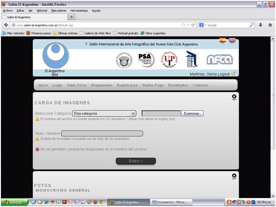Viewport: 276px width, 207px height.
Task: Click the Título / Nombre input field
Action: (102, 133)
